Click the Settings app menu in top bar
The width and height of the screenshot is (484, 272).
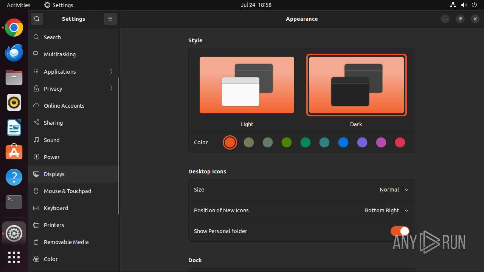coord(59,5)
